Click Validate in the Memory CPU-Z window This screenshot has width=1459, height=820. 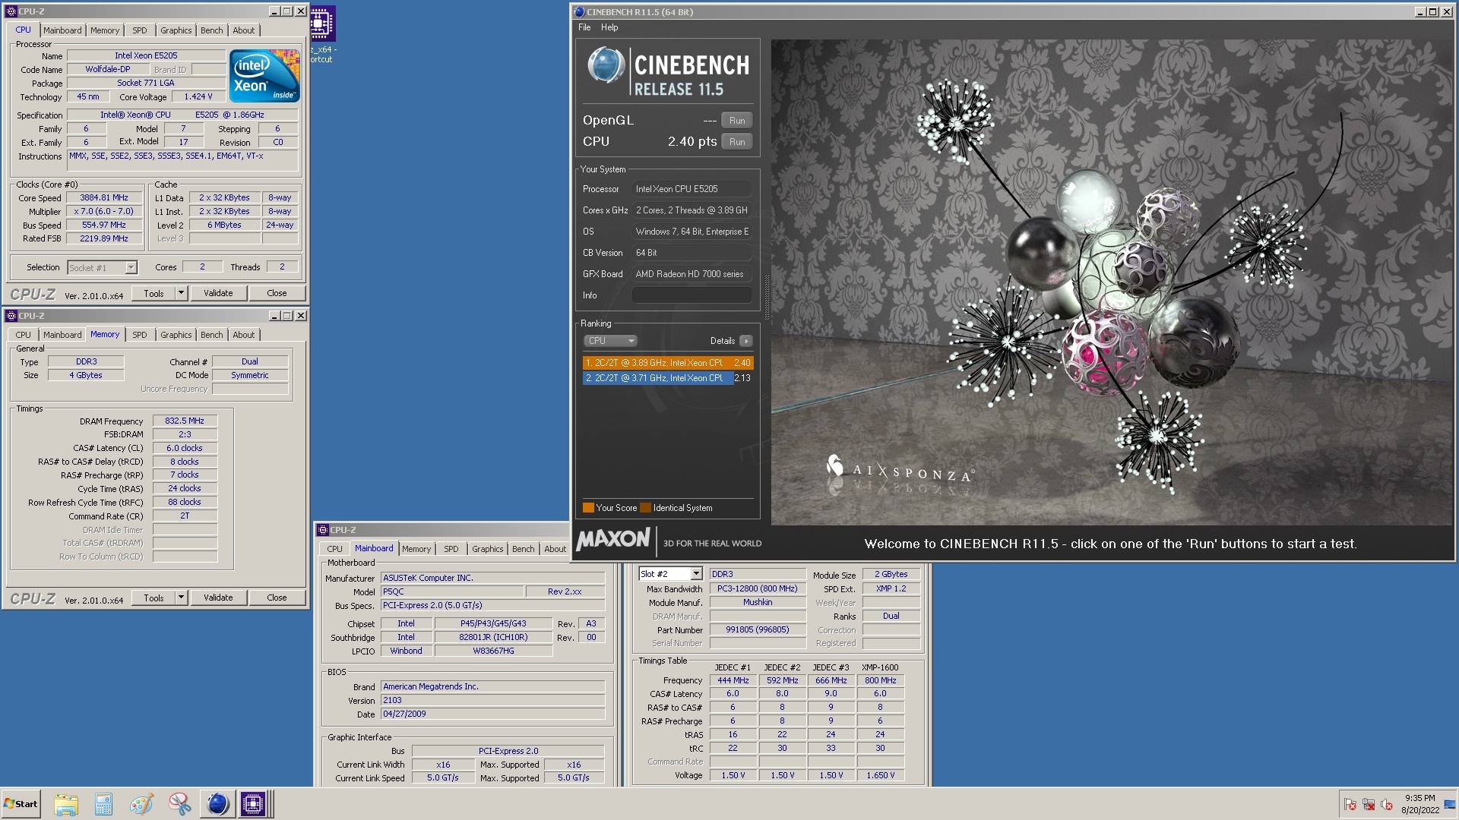pyautogui.click(x=218, y=598)
